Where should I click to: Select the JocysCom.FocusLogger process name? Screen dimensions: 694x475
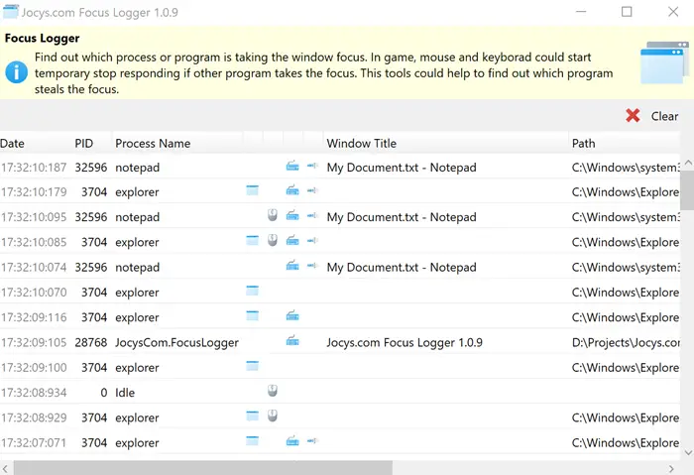click(x=176, y=343)
